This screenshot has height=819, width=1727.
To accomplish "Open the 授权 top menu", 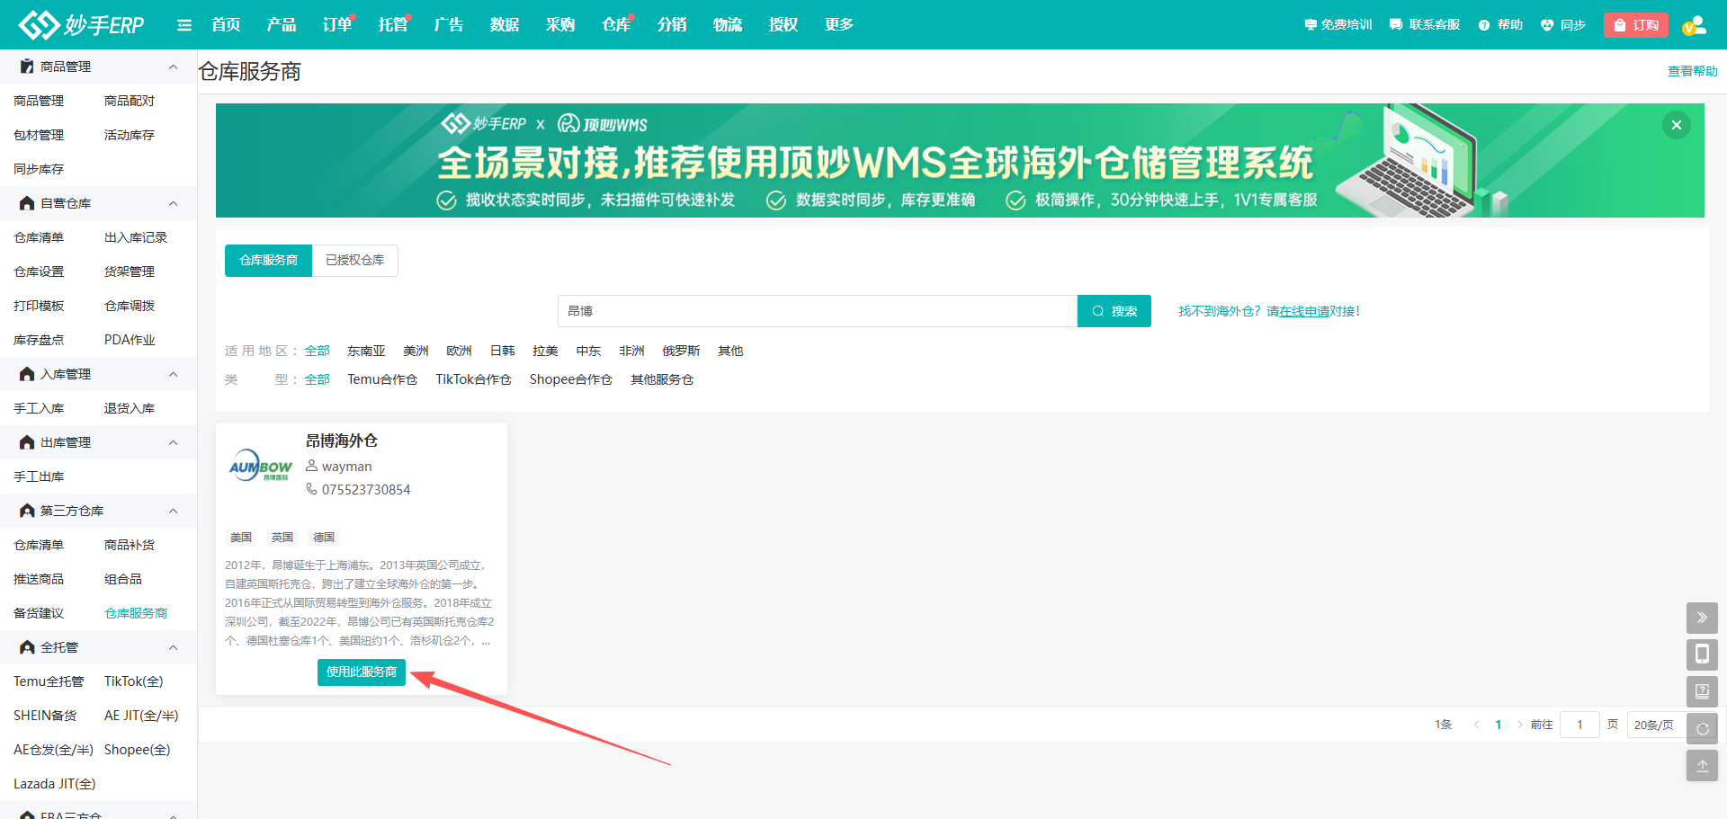I will (783, 25).
